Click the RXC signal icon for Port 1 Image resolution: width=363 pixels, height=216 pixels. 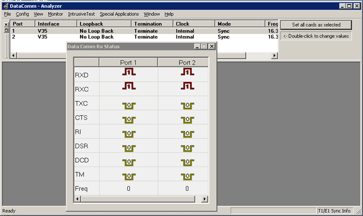129,86
